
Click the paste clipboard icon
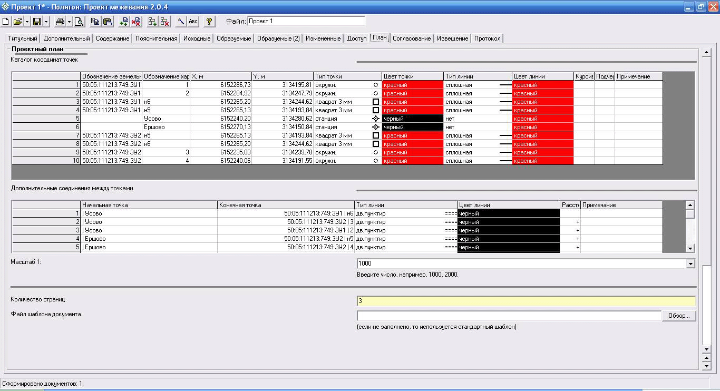tap(108, 22)
